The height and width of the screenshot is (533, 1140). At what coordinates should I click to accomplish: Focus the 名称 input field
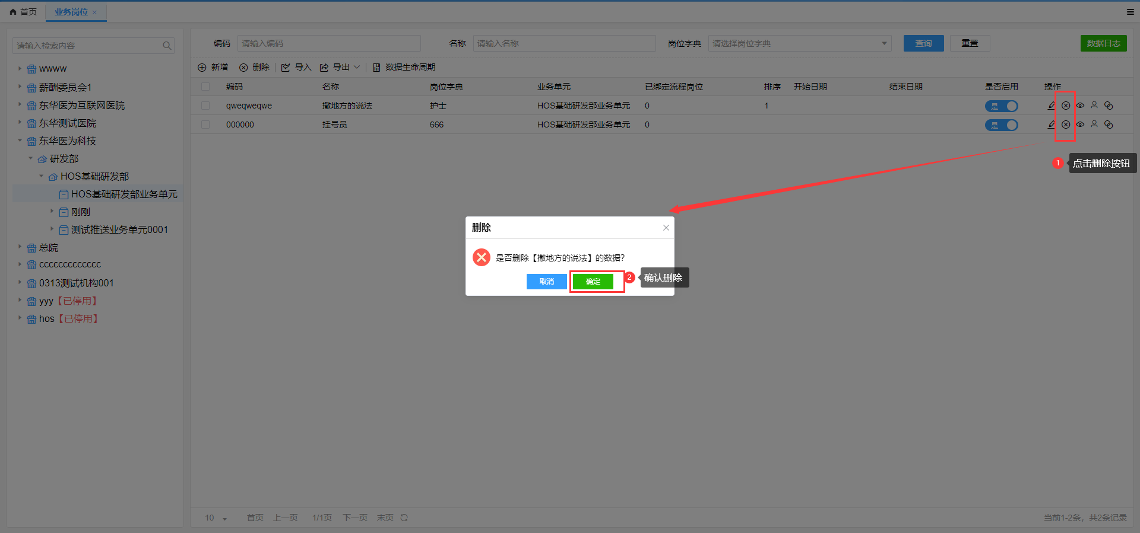pos(564,43)
